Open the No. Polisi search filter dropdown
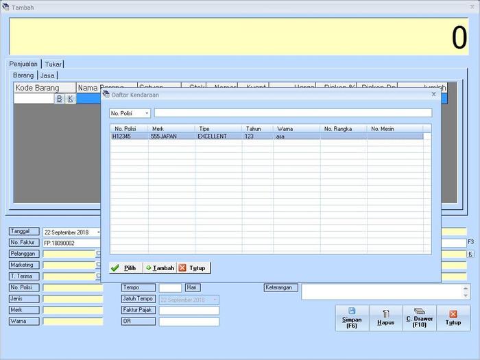 tap(147, 113)
